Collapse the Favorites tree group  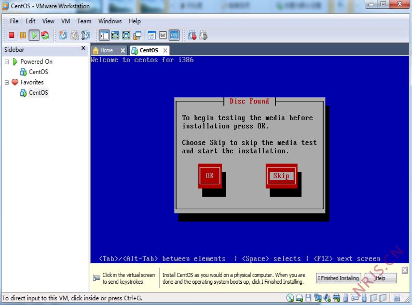[7, 82]
